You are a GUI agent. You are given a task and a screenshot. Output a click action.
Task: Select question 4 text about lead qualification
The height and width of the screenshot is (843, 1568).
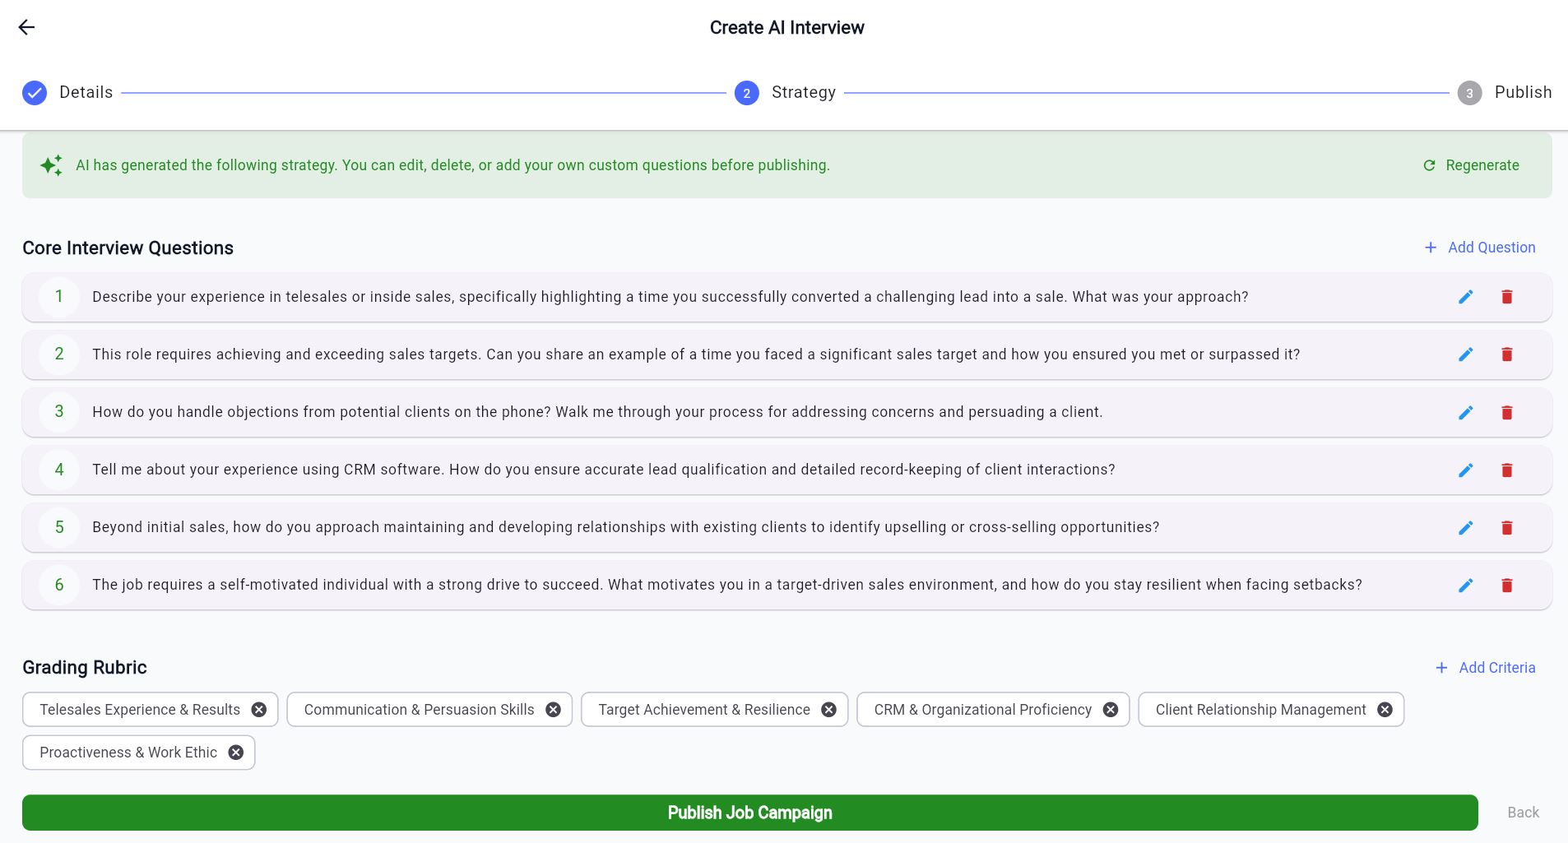pos(603,470)
